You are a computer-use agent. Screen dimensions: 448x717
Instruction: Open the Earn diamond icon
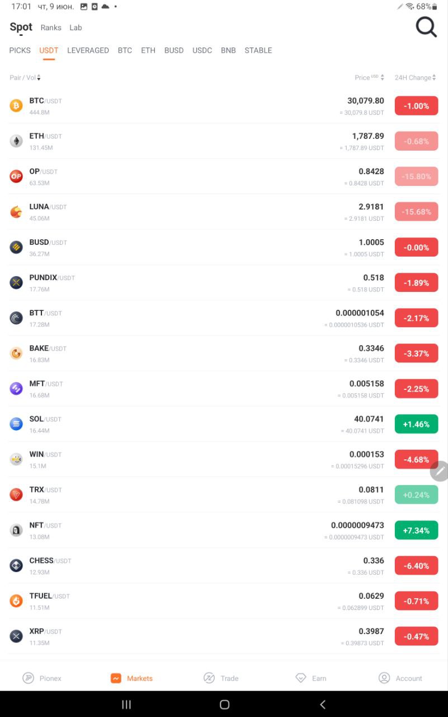point(301,678)
